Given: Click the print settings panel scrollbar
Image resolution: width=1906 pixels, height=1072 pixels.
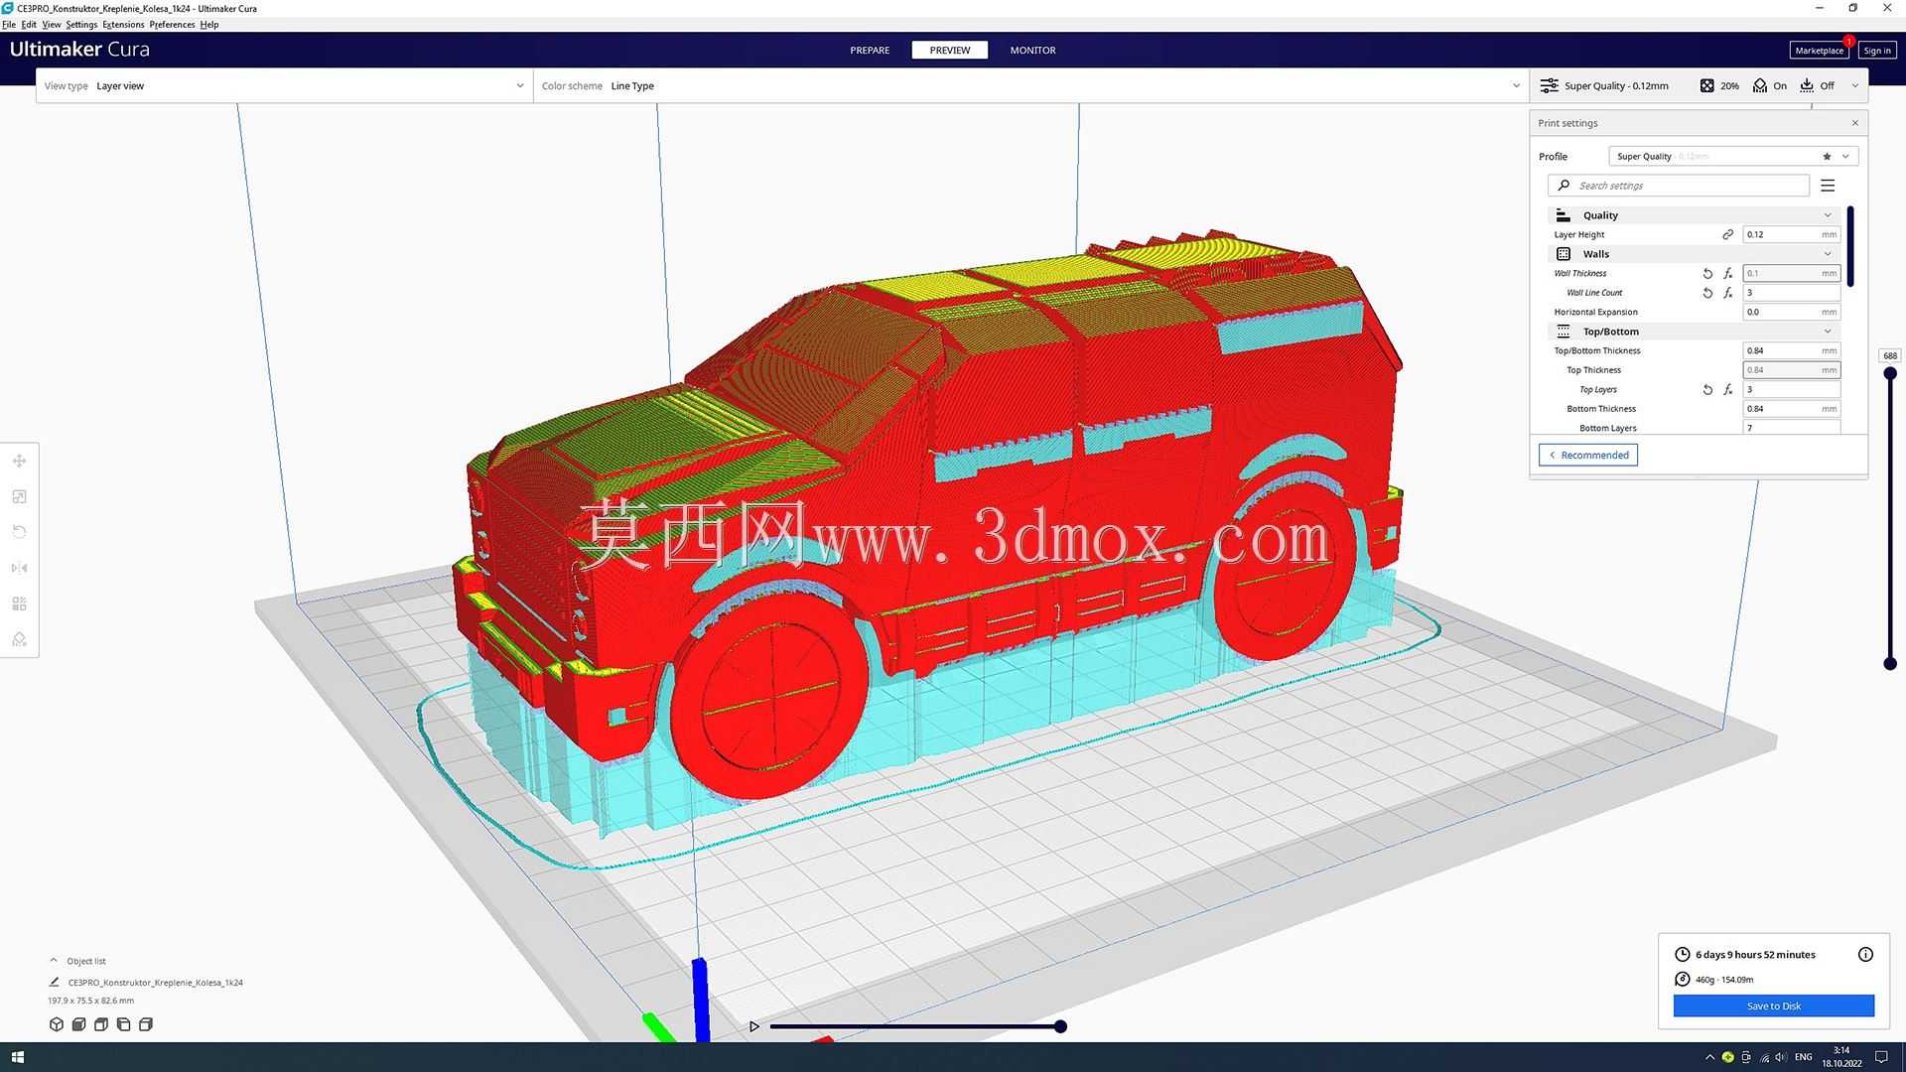Looking at the screenshot, I should coord(1850,247).
